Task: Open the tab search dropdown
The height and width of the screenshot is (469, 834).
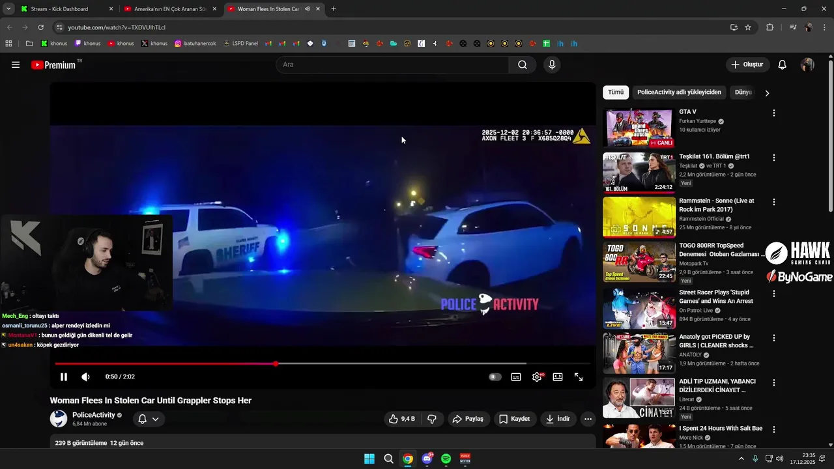Action: pos(8,9)
